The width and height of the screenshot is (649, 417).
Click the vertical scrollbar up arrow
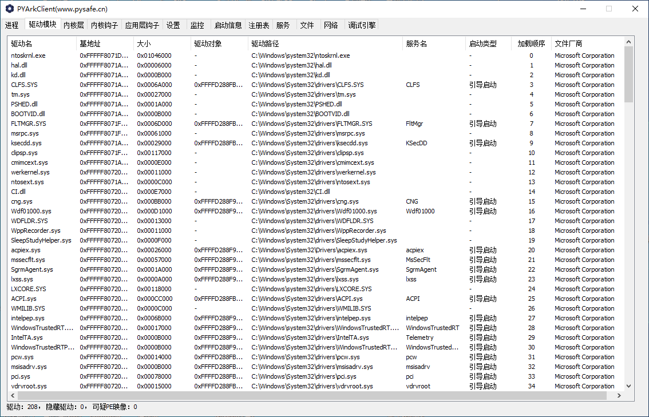point(628,42)
